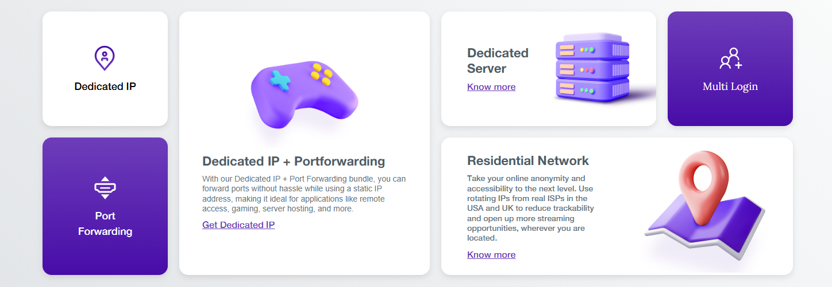Click the Dedicated IP location pin icon

pyautogui.click(x=105, y=58)
